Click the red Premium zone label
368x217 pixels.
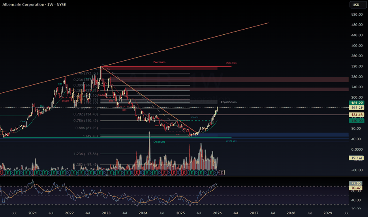(x=160, y=62)
